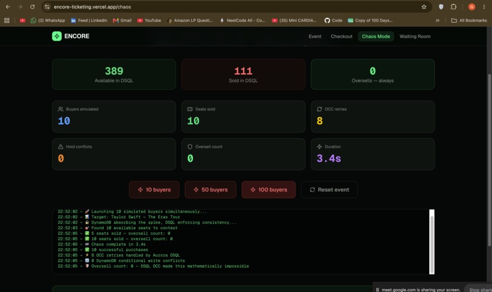Open the YouTube labeled bookmark
492x292 pixels.
click(149, 20)
